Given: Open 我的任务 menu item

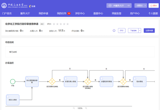Looking at the screenshot, I should coord(62,13).
